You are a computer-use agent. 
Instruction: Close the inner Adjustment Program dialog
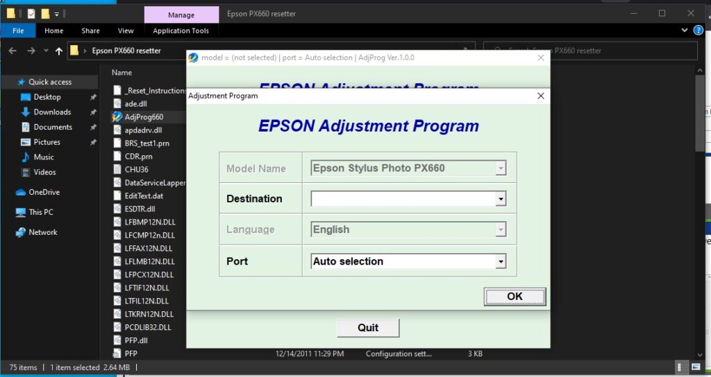pos(540,96)
